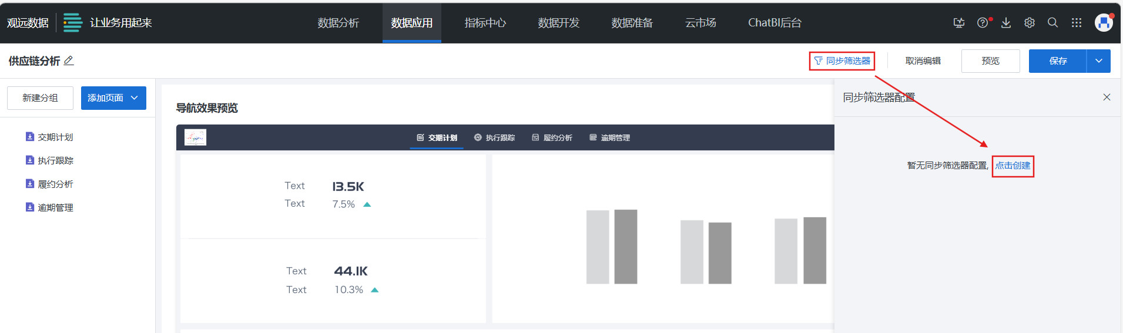This screenshot has width=1123, height=333.
Task: Close the 同步筛选器配置 panel
Action: click(1107, 97)
